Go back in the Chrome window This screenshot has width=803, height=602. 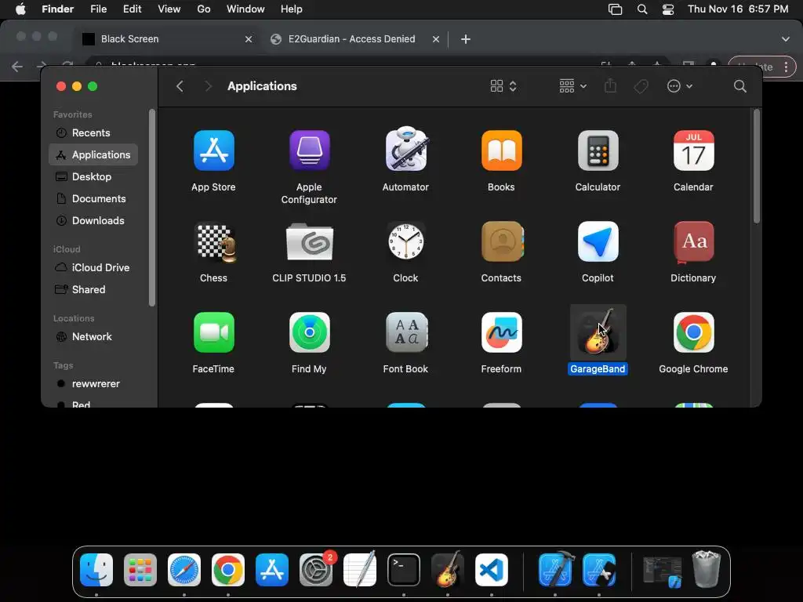pyautogui.click(x=17, y=67)
